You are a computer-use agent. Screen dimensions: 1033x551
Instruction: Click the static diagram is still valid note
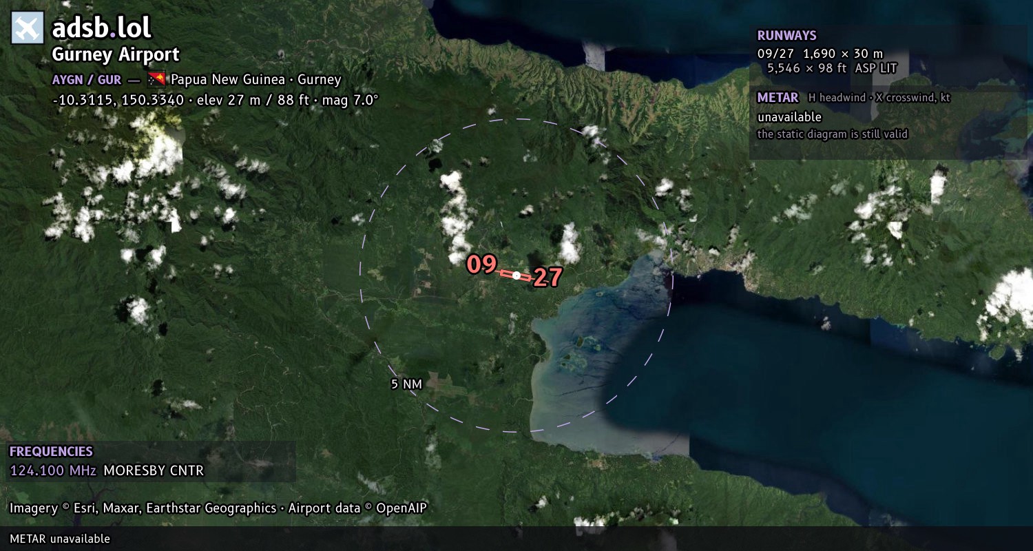click(x=833, y=134)
